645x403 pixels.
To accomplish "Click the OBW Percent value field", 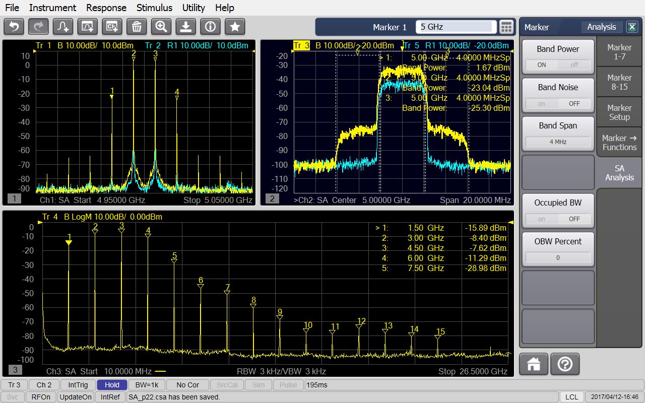I will click(x=558, y=257).
